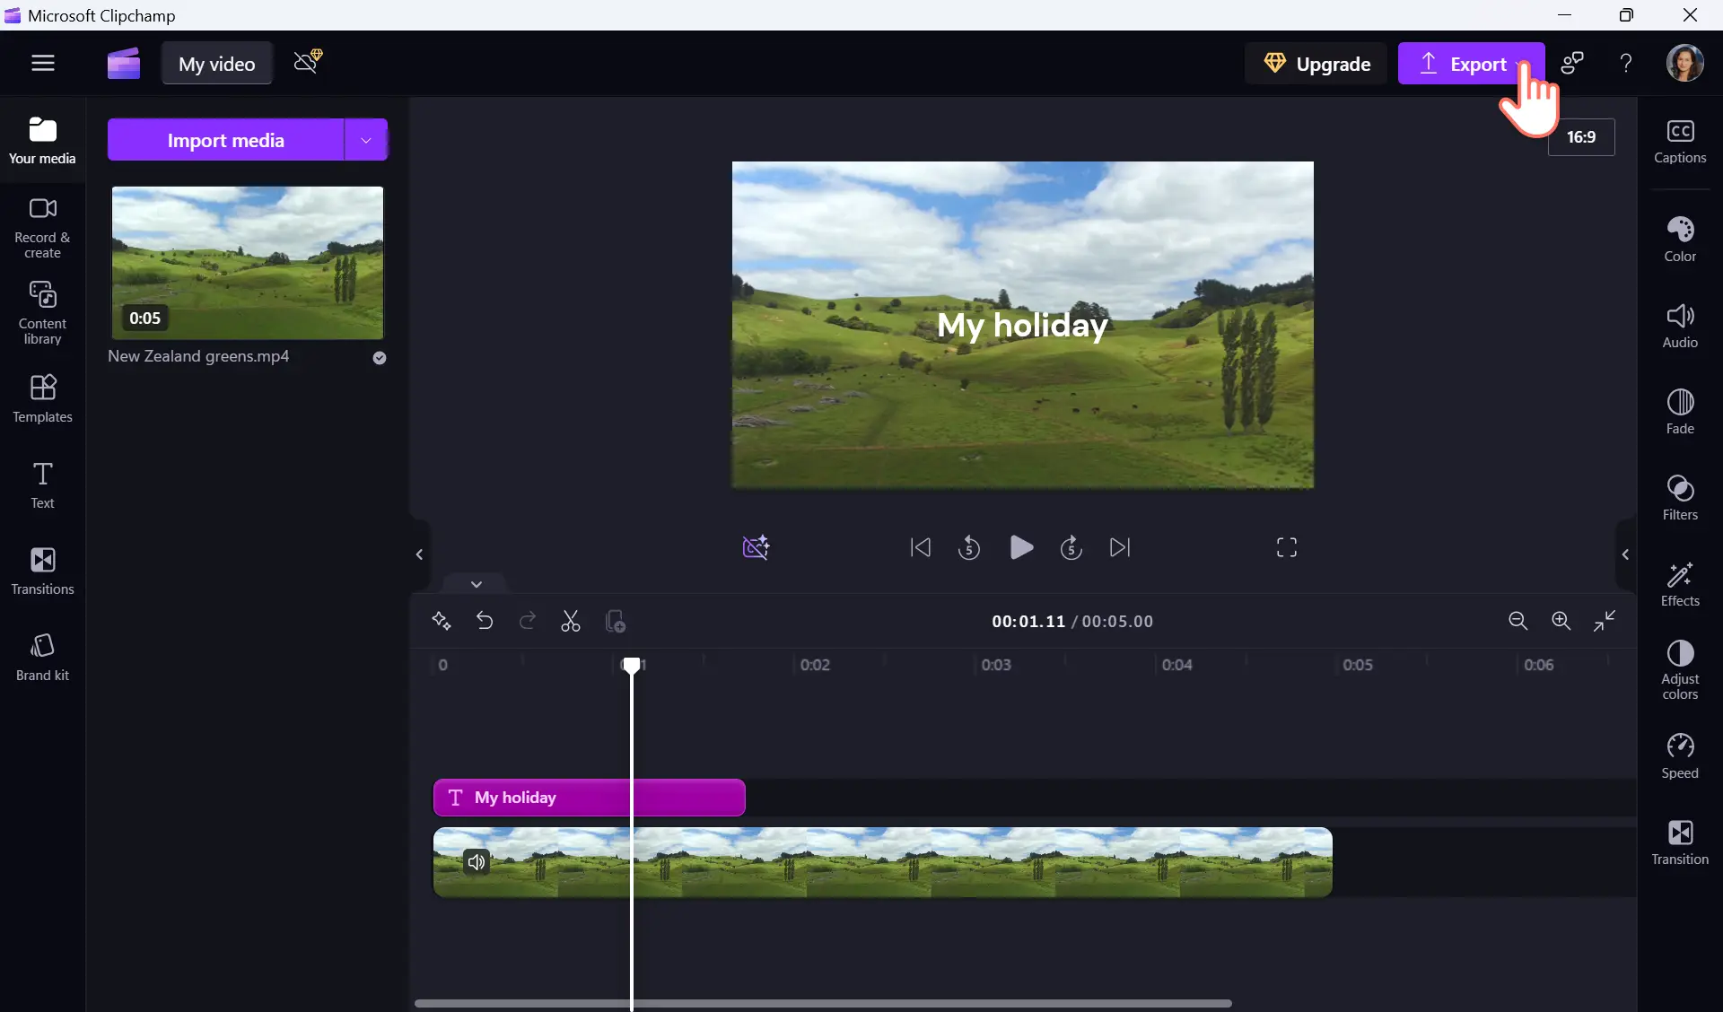Open the Adjust colors panel
The height and width of the screenshot is (1012, 1723).
click(x=1680, y=668)
